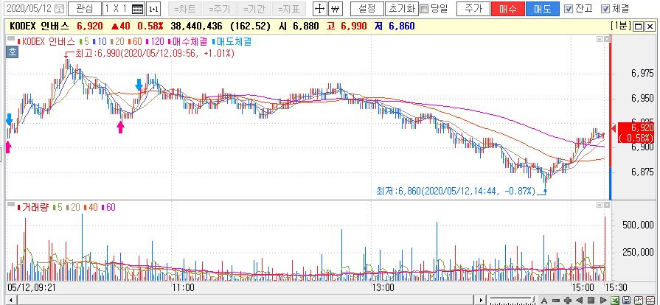Click the play-backward triangle icon
The image size is (660, 305).
580,301
